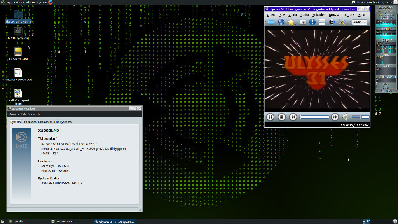Open the SMPlayer Browse menu
This screenshot has width=398, height=224.
coord(334,15)
